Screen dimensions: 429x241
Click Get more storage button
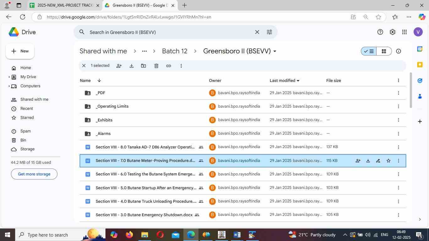tap(34, 174)
